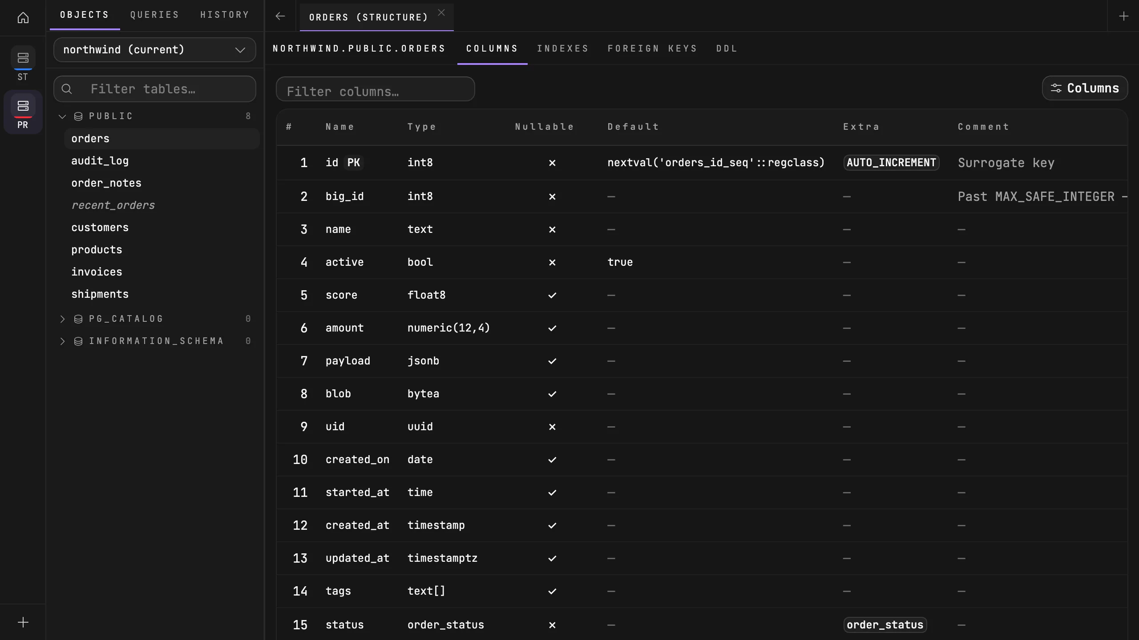Click the PUBLIC schema database icon

78,116
